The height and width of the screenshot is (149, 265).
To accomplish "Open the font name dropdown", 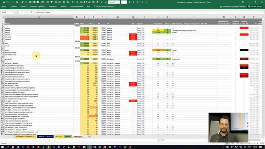I will point(119,2).
